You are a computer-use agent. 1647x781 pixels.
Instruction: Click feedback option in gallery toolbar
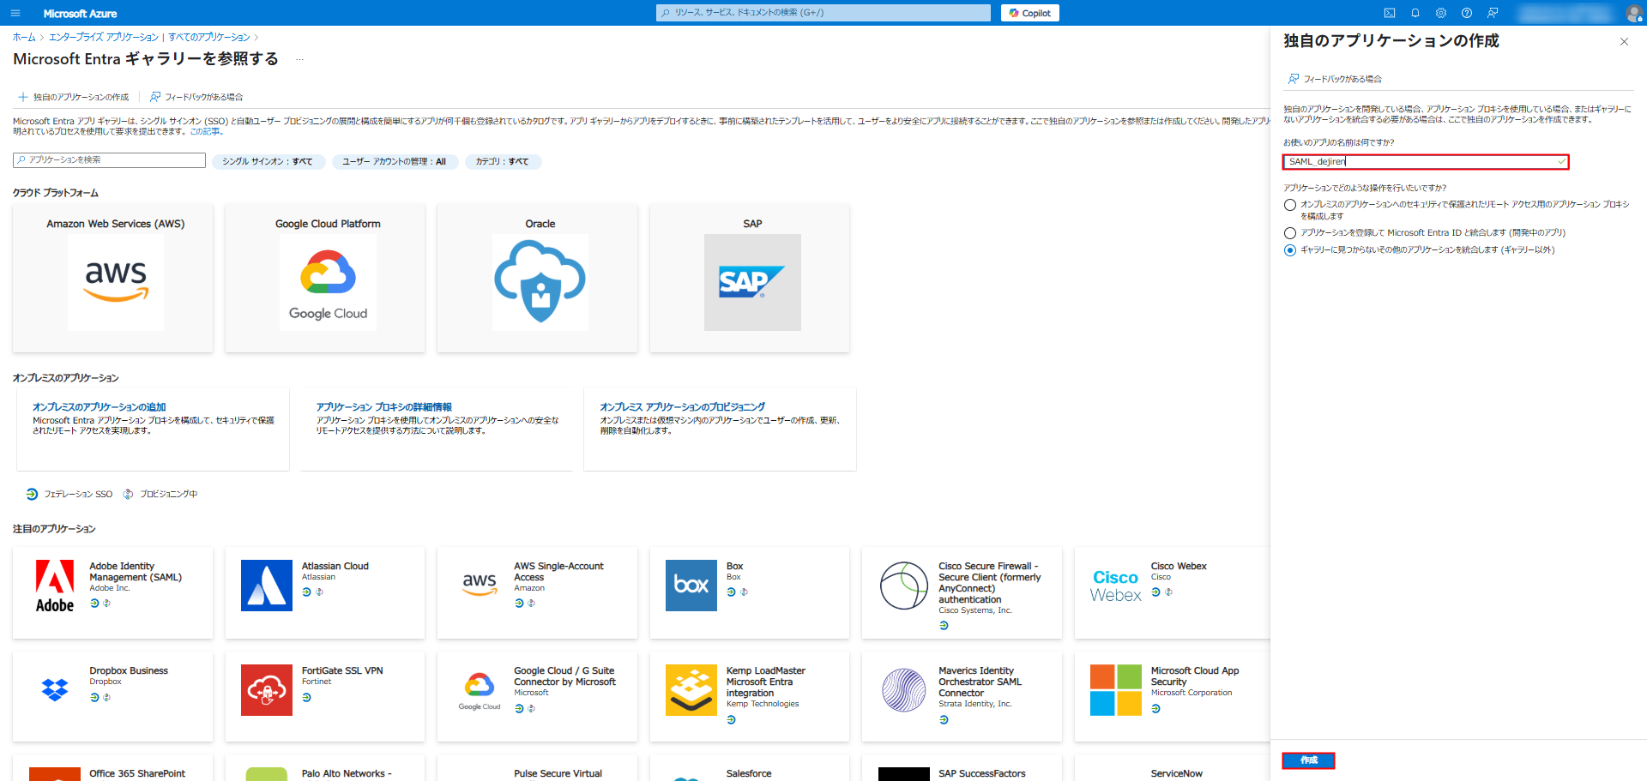pyautogui.click(x=196, y=97)
